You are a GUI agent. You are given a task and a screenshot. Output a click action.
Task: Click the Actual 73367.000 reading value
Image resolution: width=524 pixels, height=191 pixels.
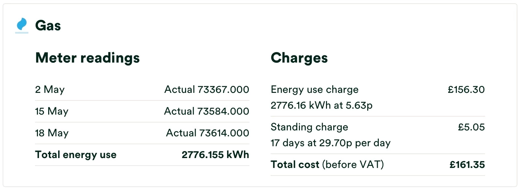pyautogui.click(x=207, y=90)
